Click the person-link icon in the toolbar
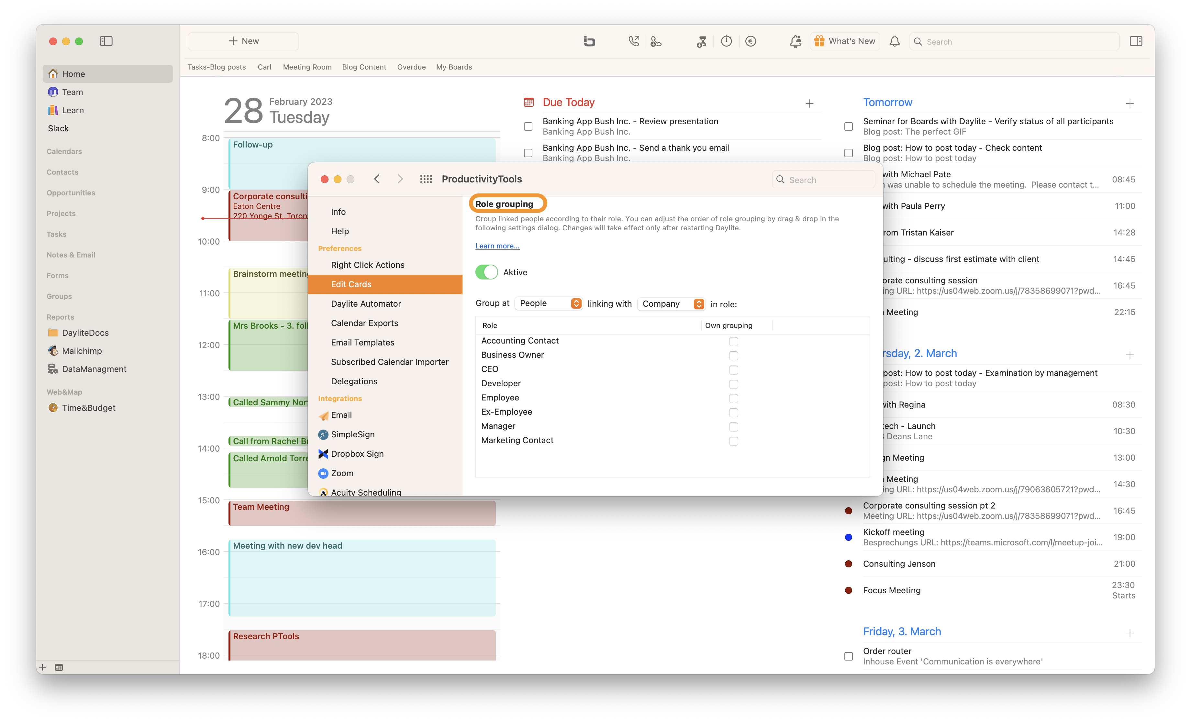The height and width of the screenshot is (722, 1191). pos(656,41)
